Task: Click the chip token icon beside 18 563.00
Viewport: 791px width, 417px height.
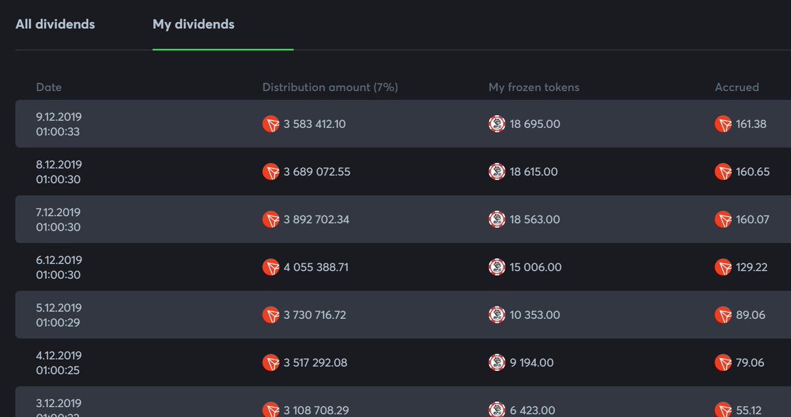Action: click(497, 219)
